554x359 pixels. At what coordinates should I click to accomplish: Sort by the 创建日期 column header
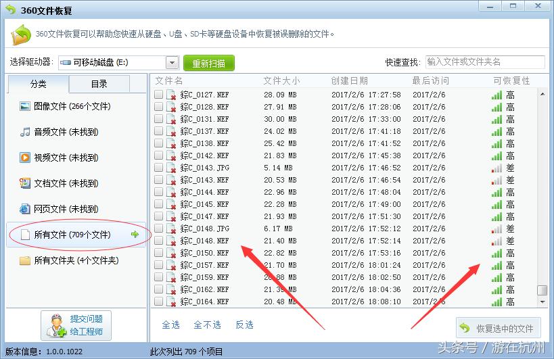coord(350,81)
